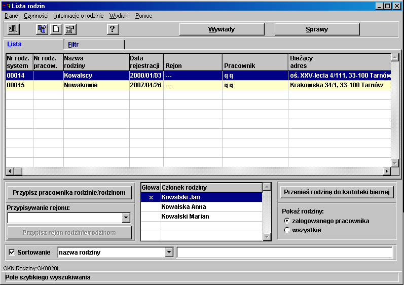This screenshot has width=404, height=285.
Task: Click family number 00015 cell
Action: (x=20, y=85)
